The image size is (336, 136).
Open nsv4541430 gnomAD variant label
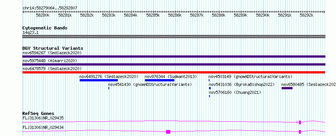150,84
